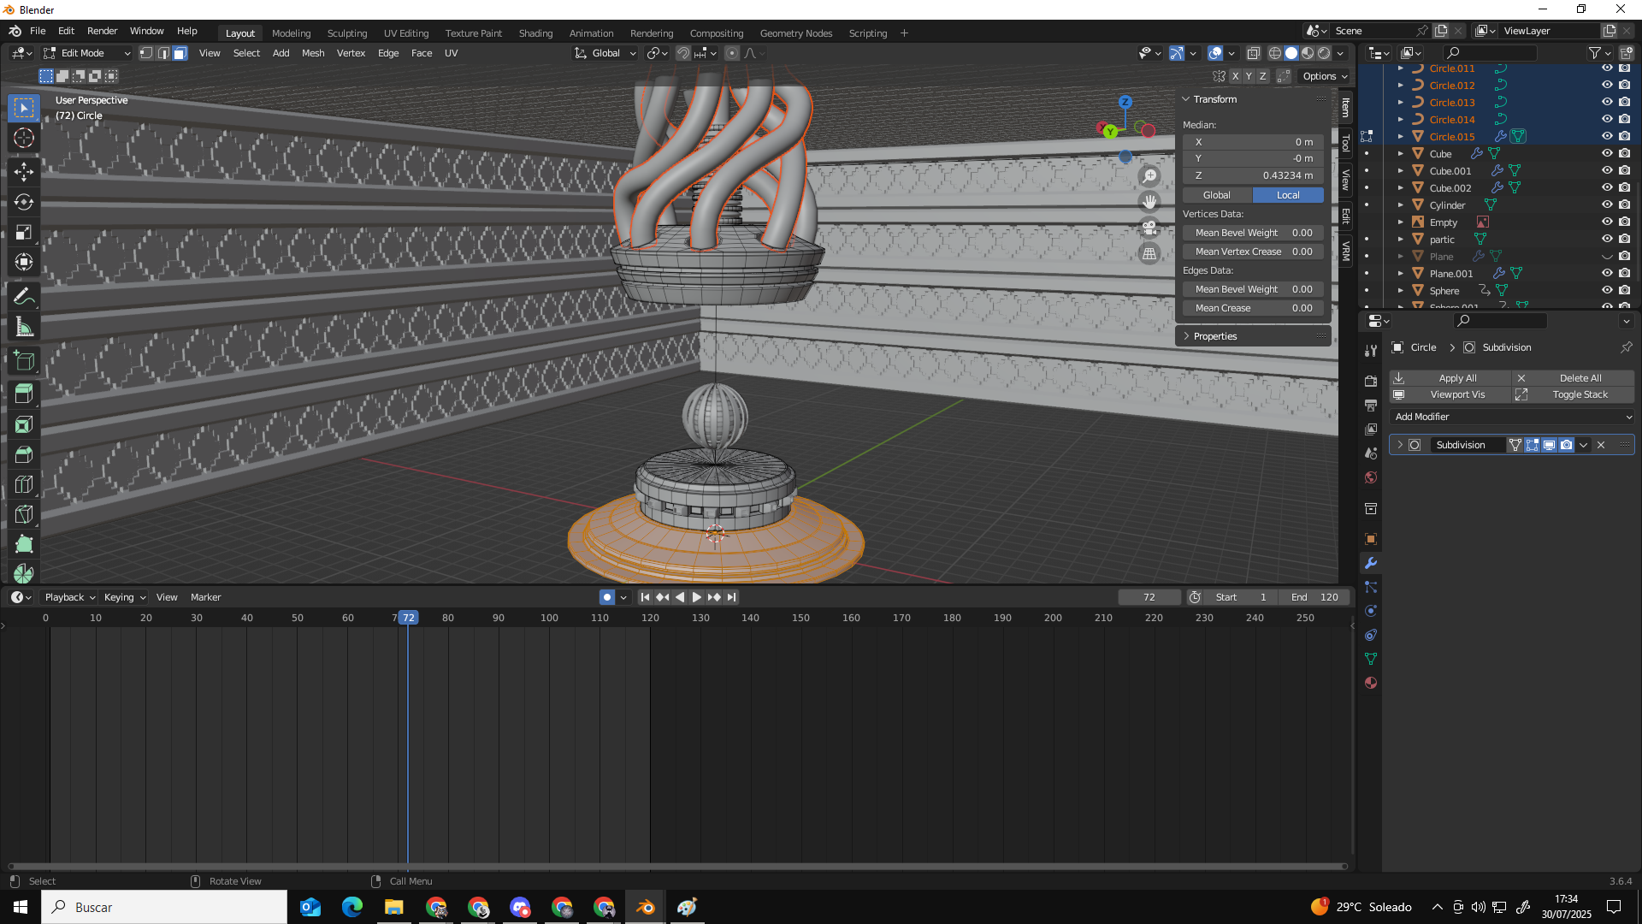Open the Material properties tab

point(1371,683)
